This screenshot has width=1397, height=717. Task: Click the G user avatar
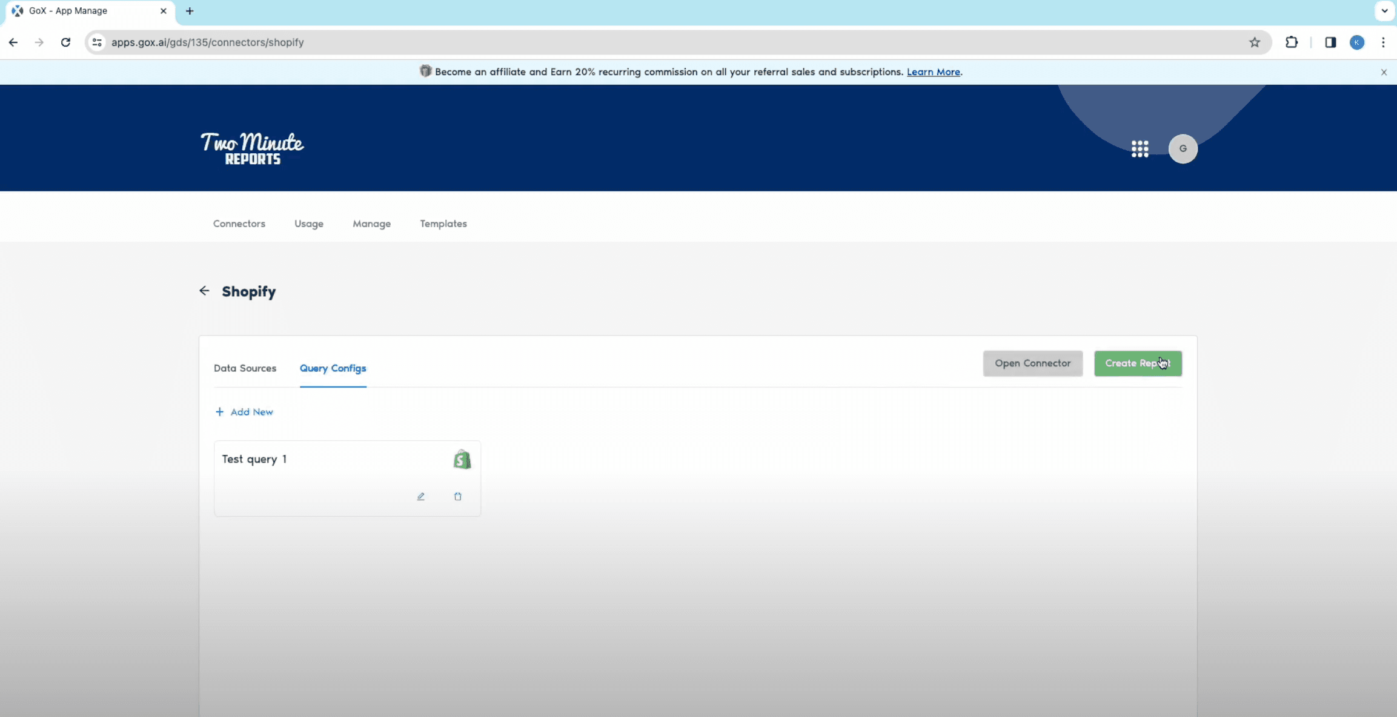coord(1183,149)
